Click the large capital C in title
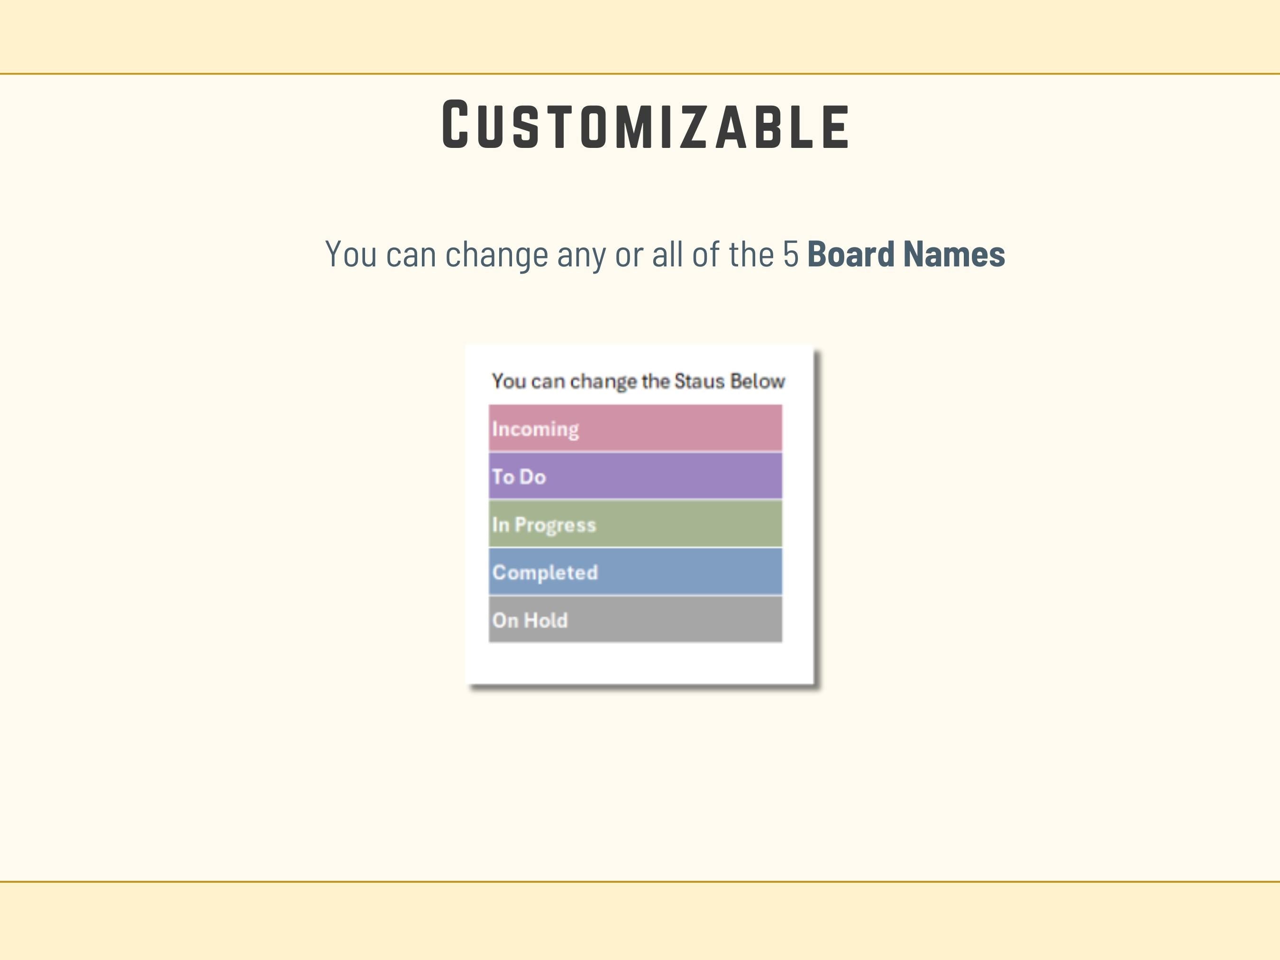The height and width of the screenshot is (960, 1280). click(455, 124)
